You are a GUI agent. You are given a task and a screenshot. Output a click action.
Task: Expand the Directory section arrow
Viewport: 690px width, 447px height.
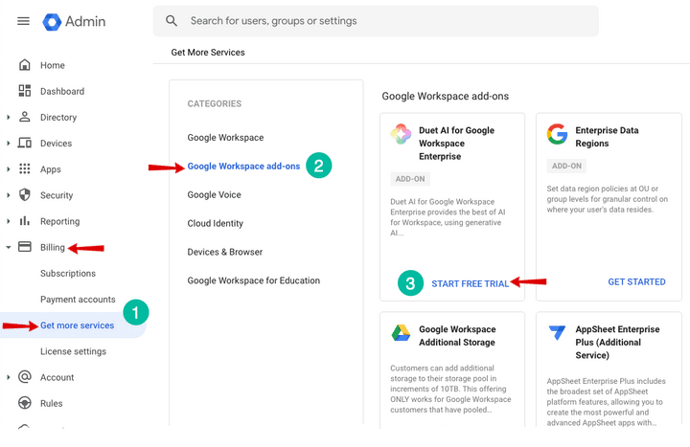click(x=9, y=118)
